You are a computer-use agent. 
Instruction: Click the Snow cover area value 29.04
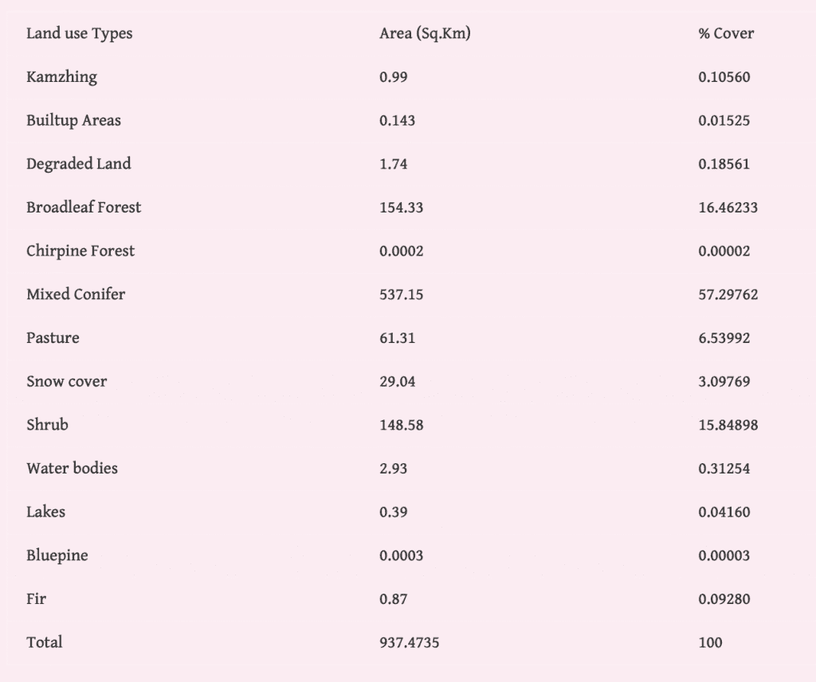397,382
